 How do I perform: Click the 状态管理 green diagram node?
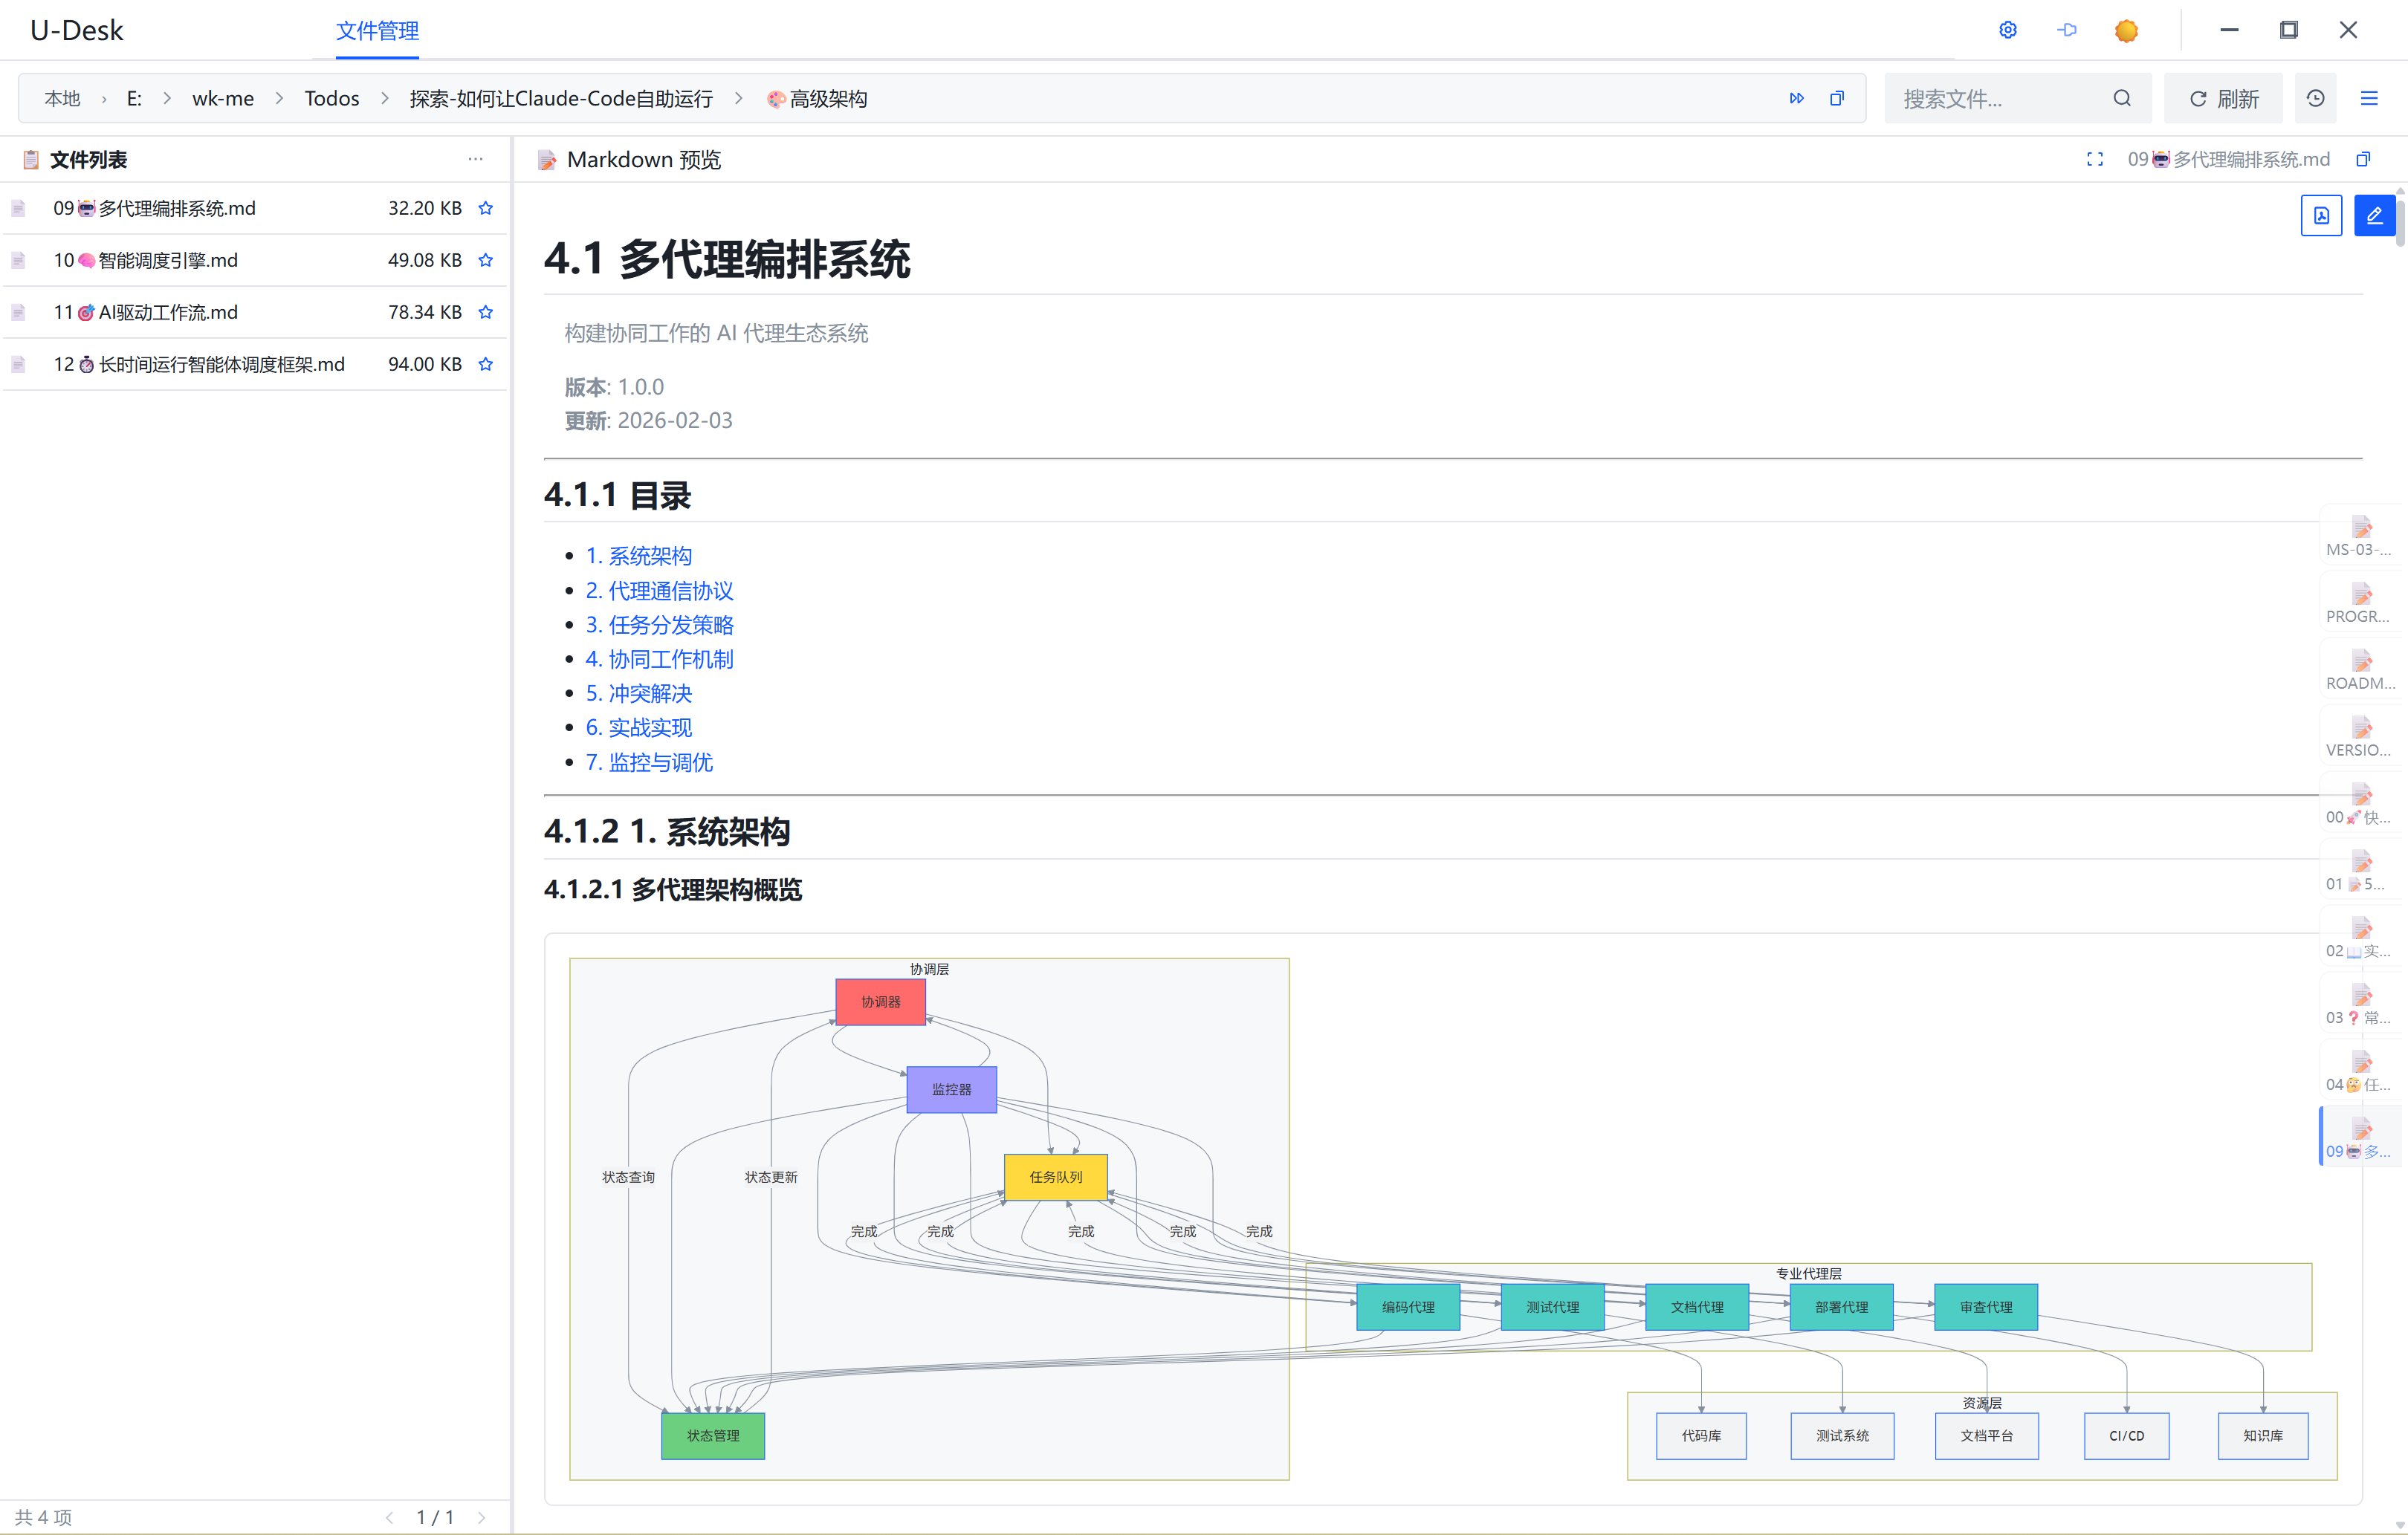(x=713, y=1435)
